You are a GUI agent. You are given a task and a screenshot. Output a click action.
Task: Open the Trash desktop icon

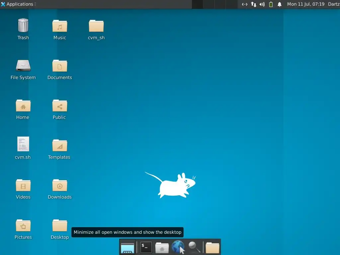(23, 26)
